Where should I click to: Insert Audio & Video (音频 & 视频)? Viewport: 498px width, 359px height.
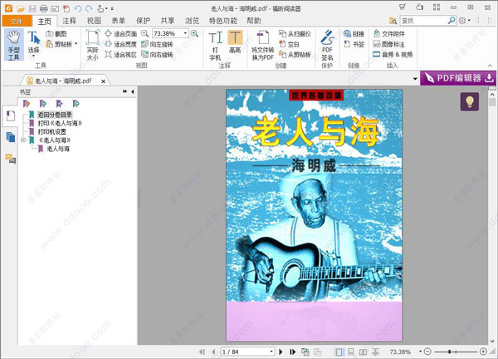[x=393, y=54]
